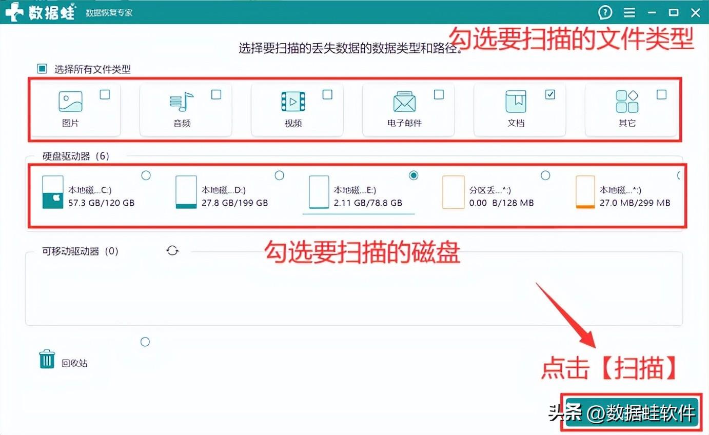The width and height of the screenshot is (709, 435).
Task: Click the 其它 (Others) shapes icon
Action: pos(627,102)
